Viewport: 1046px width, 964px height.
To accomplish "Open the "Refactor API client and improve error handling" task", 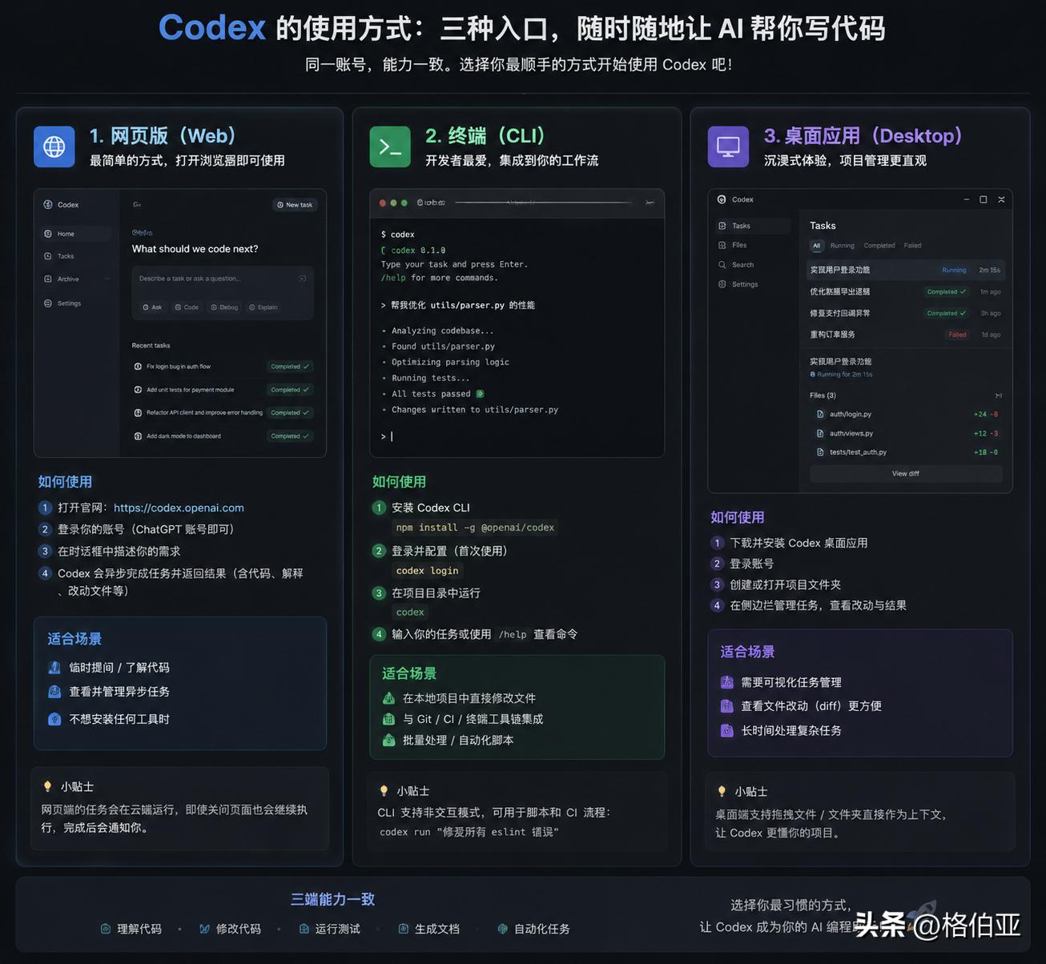I will (223, 413).
